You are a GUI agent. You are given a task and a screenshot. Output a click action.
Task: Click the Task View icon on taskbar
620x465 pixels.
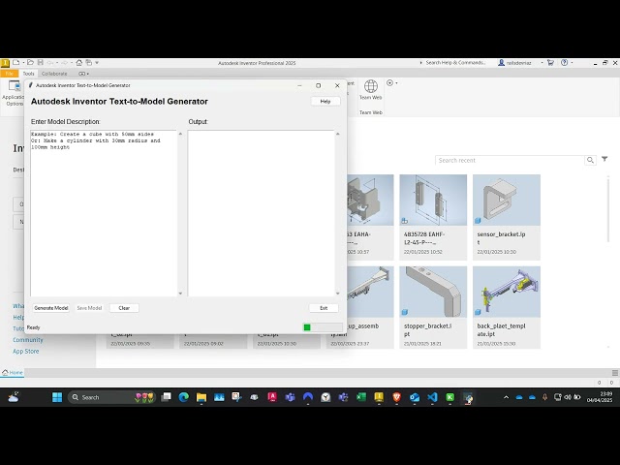166,397
